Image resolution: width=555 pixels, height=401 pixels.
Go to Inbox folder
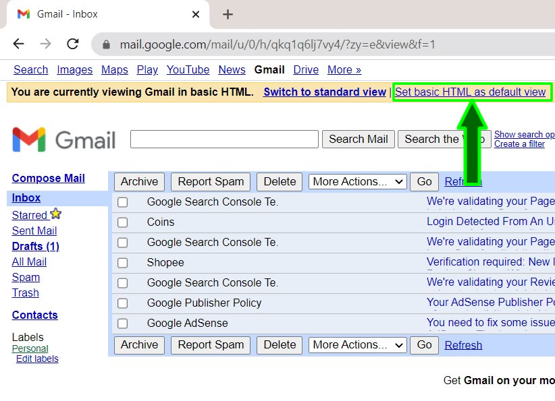[26, 198]
